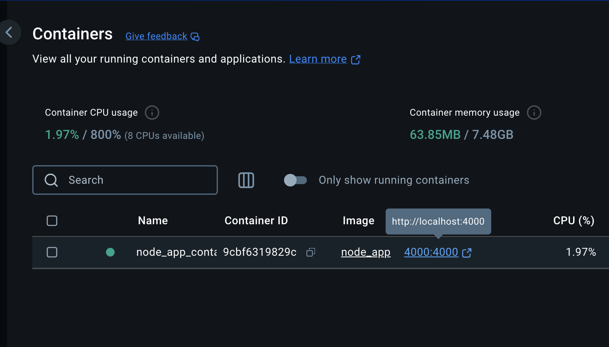Click the http://localhost:4000 tooltip
Viewport: 609px width, 347px height.
tap(438, 221)
